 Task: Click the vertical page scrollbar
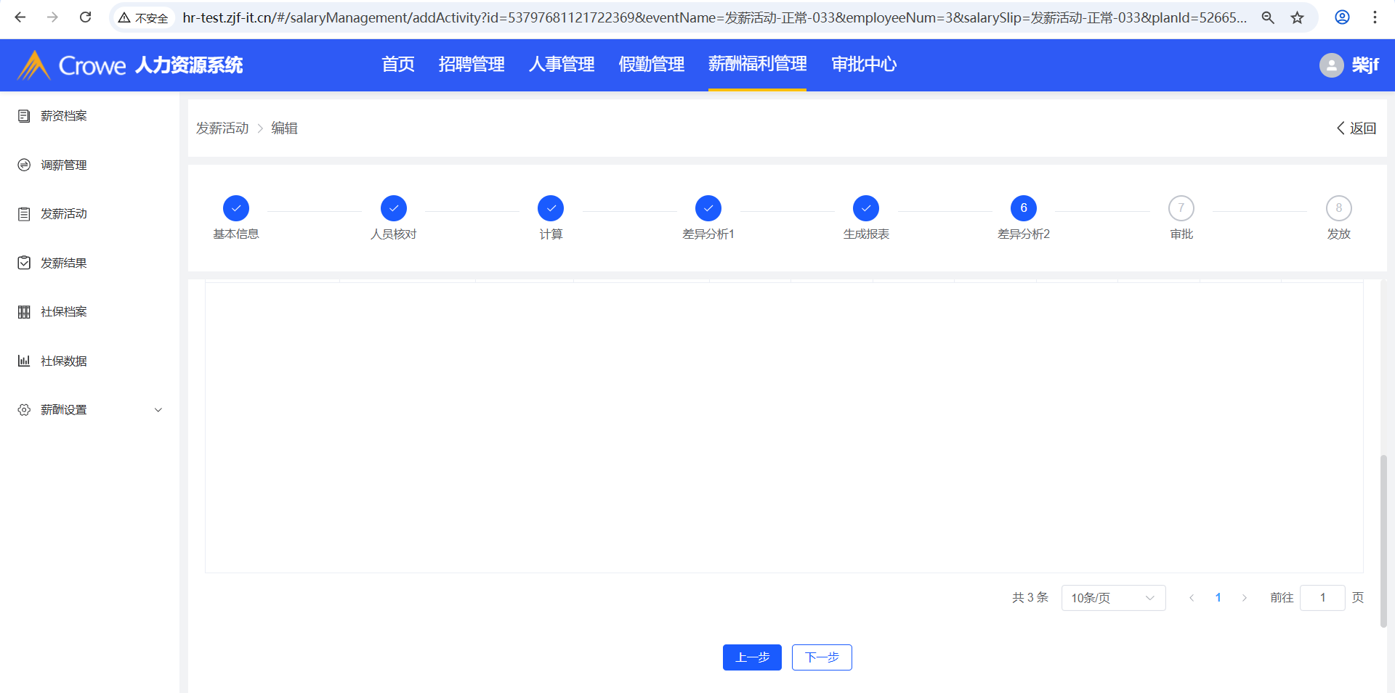(x=1383, y=540)
